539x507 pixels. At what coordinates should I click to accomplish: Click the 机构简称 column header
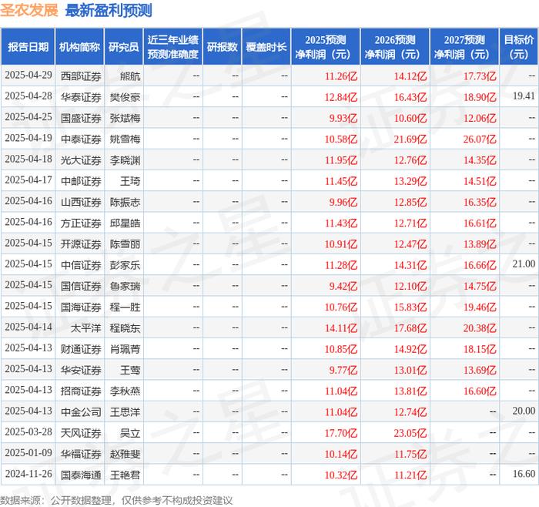click(x=79, y=47)
